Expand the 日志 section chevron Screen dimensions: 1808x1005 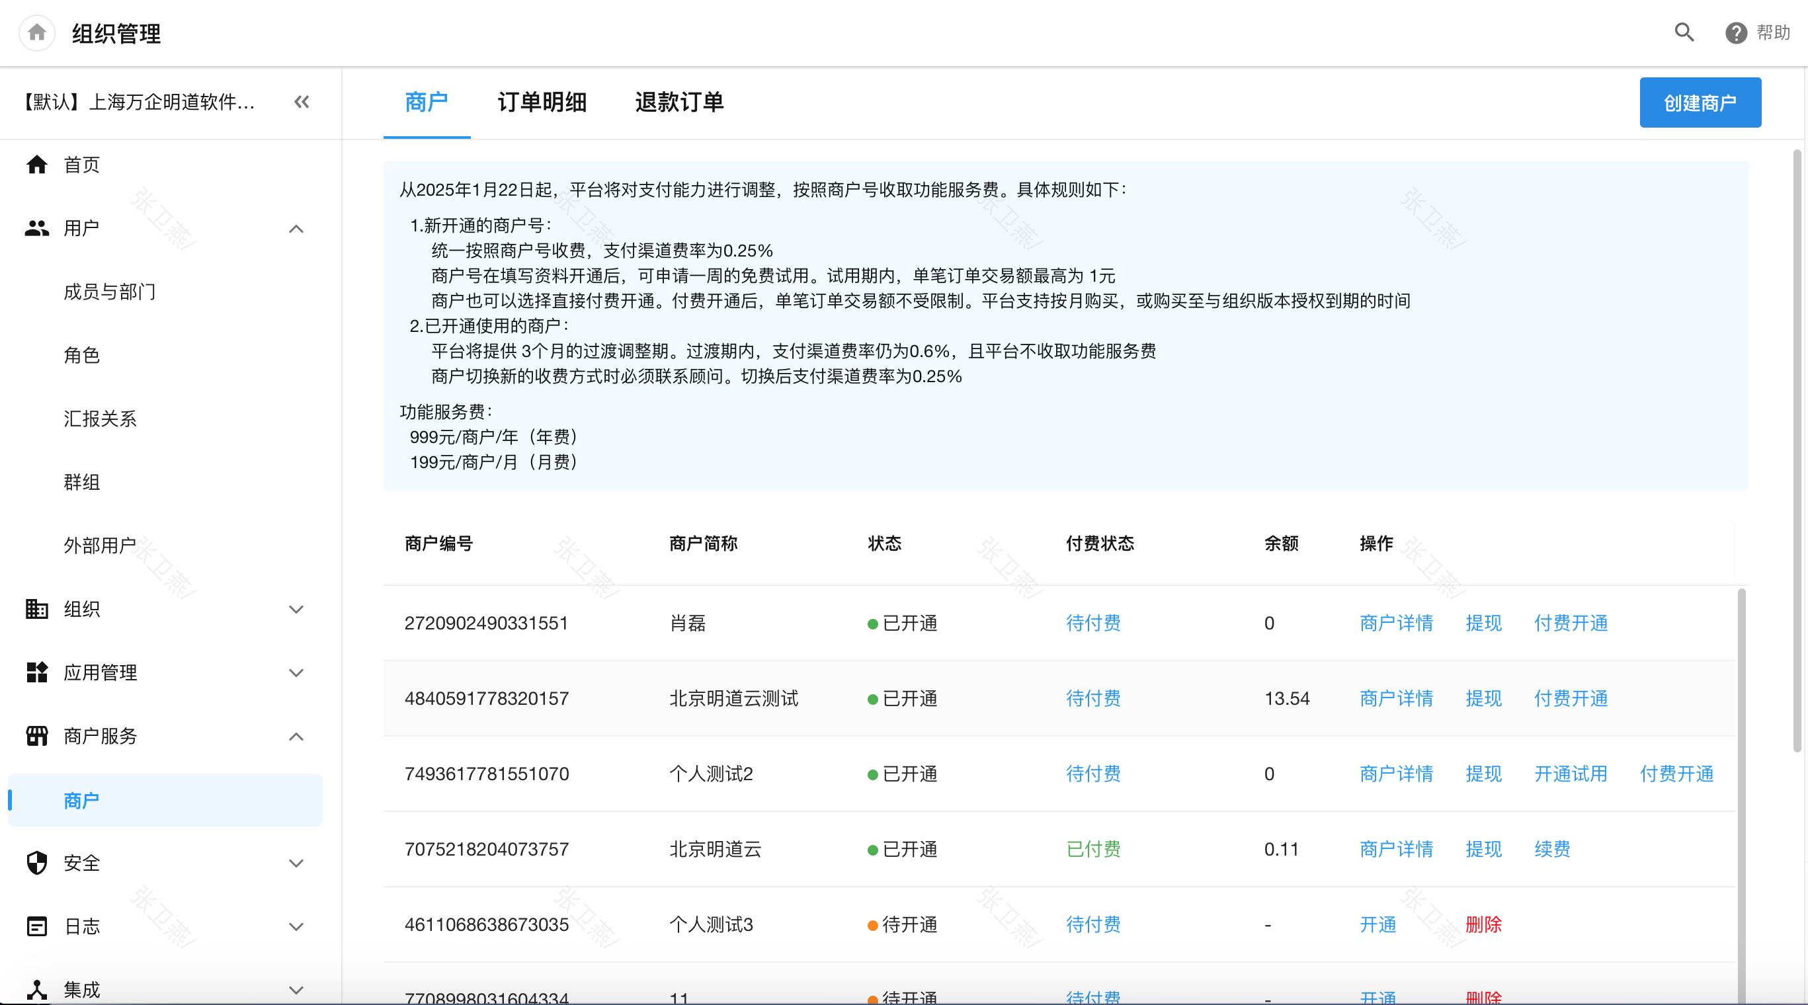[296, 926]
